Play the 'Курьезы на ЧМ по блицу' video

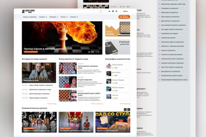pyautogui.click(x=113, y=122)
